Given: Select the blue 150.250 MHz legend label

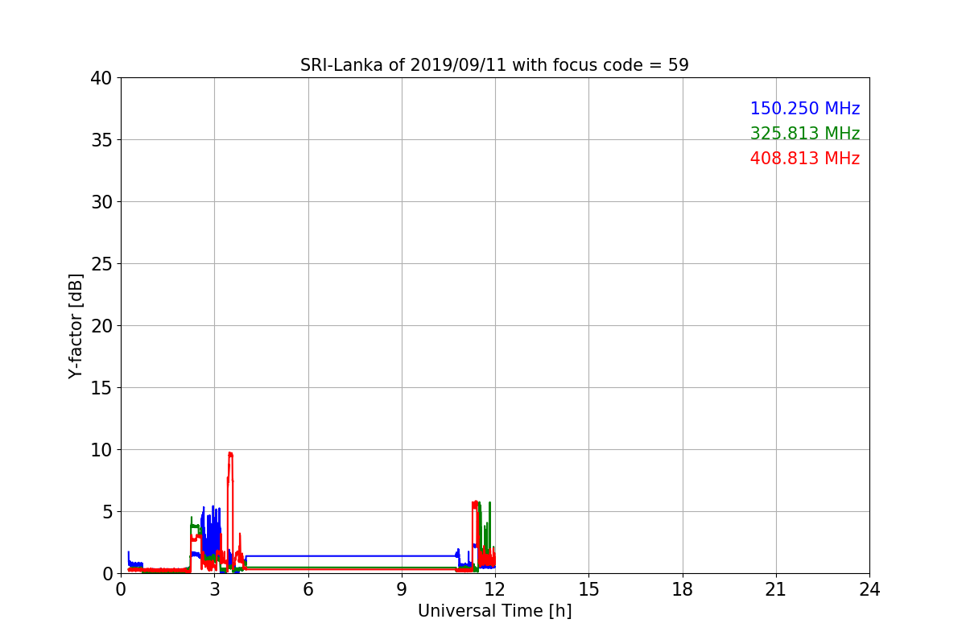Looking at the screenshot, I should pos(805,109).
